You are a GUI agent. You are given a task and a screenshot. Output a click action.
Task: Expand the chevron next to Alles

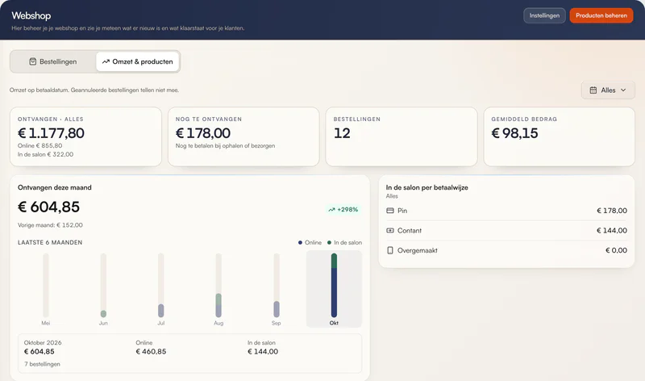click(x=623, y=90)
